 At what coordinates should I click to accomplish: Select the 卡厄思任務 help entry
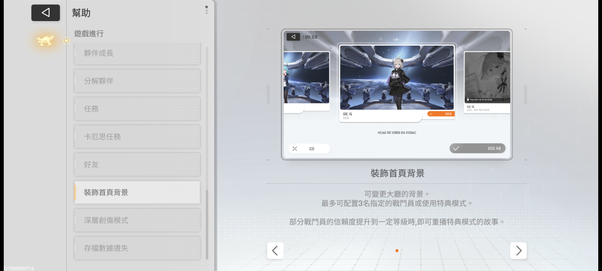[137, 137]
